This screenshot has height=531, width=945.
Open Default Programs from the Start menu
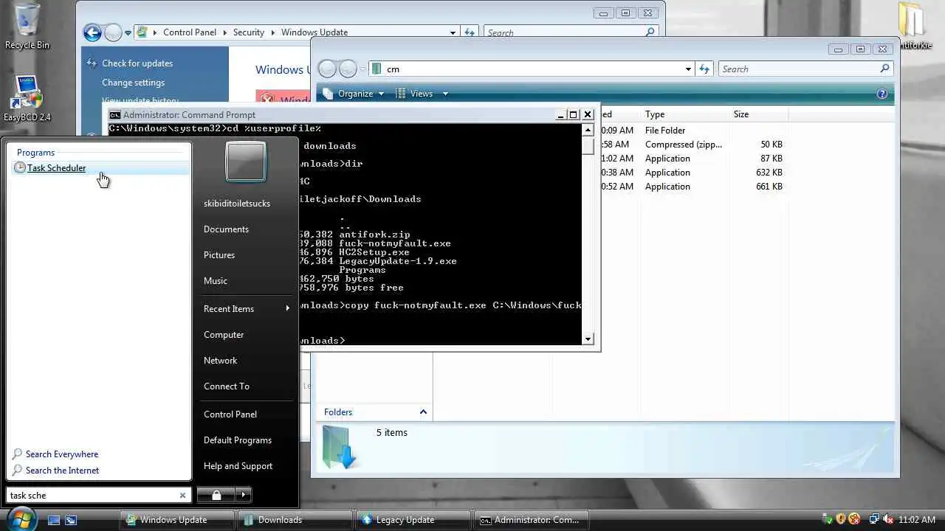(x=238, y=440)
